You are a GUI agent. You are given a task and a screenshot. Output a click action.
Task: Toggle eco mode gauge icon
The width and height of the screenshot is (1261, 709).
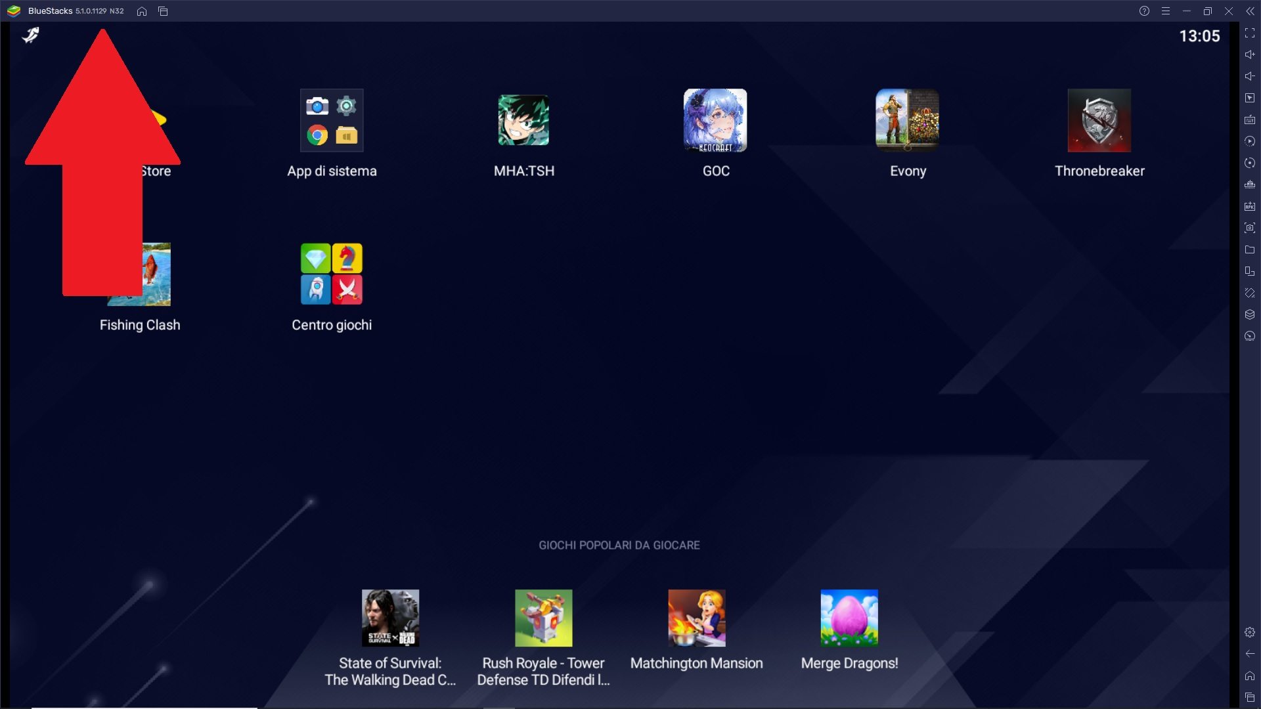click(1250, 336)
